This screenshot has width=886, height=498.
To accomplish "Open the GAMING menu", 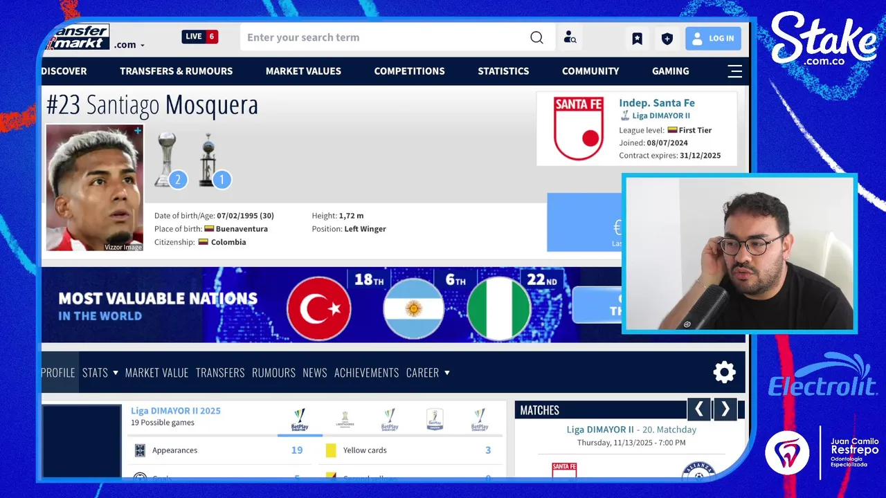I will pos(670,71).
